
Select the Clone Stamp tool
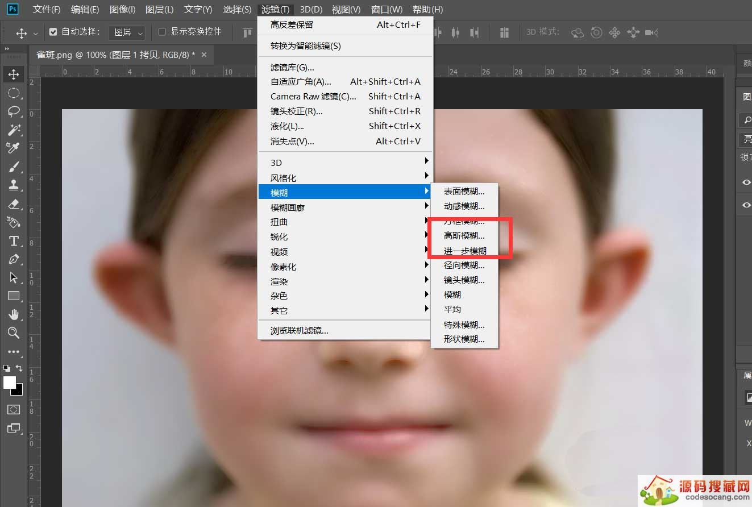click(14, 185)
